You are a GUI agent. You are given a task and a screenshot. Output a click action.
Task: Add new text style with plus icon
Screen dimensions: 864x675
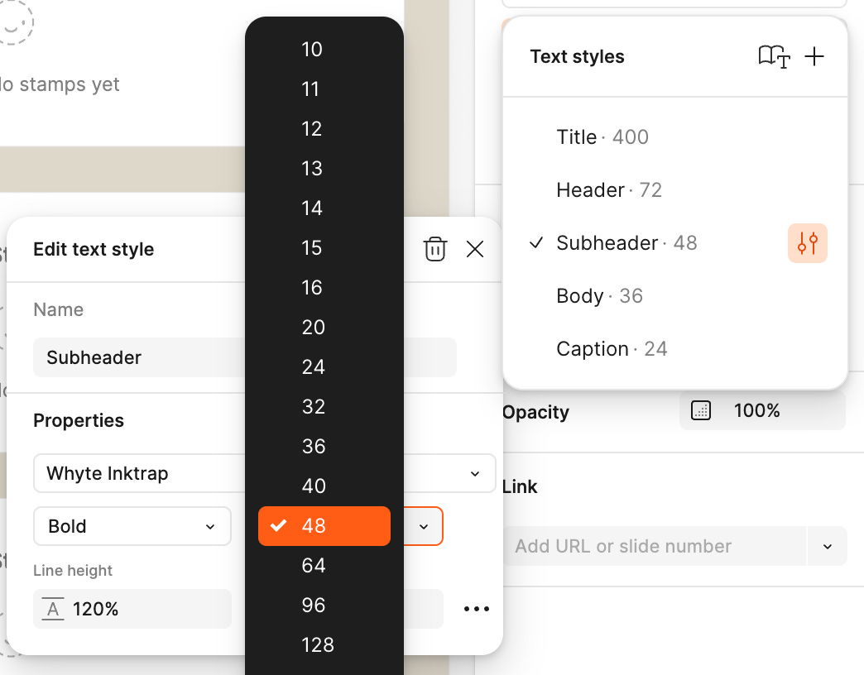(x=814, y=57)
